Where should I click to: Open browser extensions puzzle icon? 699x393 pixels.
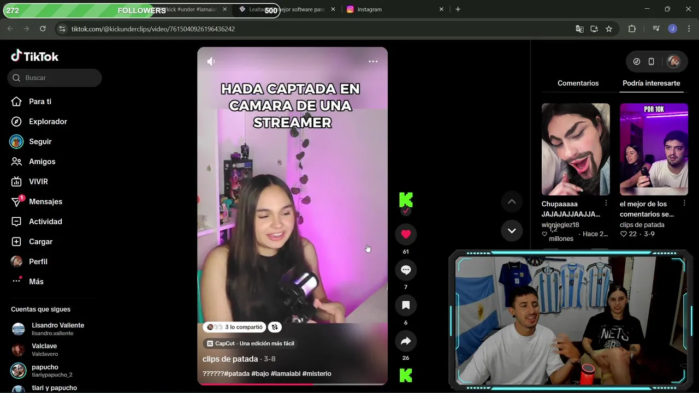tap(632, 29)
